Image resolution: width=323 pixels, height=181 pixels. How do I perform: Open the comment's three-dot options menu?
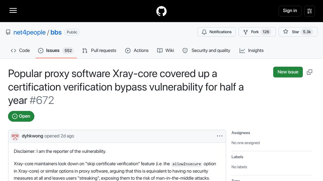tap(220, 136)
